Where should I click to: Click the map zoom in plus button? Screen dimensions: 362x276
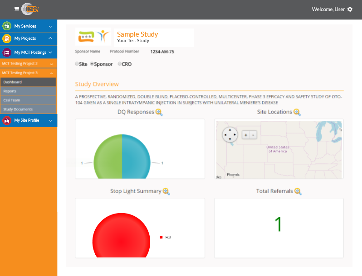(x=246, y=135)
